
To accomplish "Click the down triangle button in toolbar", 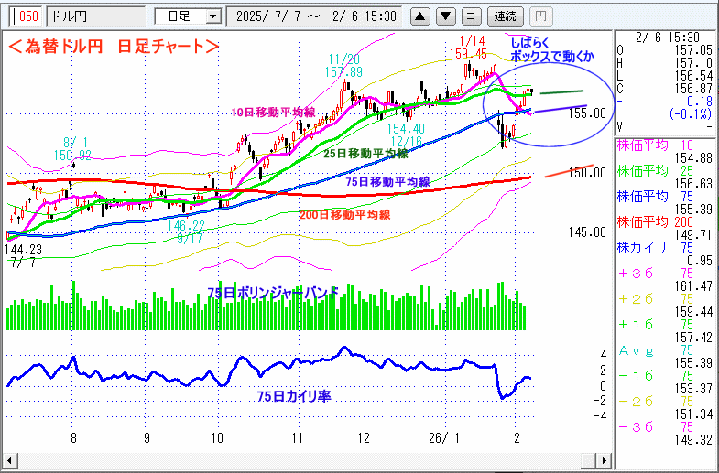I will pyautogui.click(x=445, y=16).
